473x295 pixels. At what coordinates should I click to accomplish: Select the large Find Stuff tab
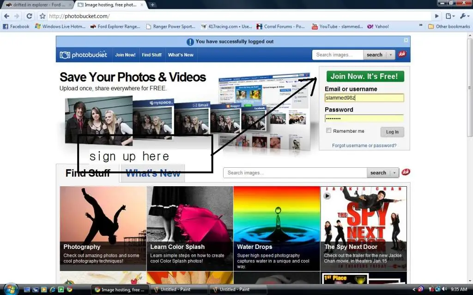[x=88, y=173]
